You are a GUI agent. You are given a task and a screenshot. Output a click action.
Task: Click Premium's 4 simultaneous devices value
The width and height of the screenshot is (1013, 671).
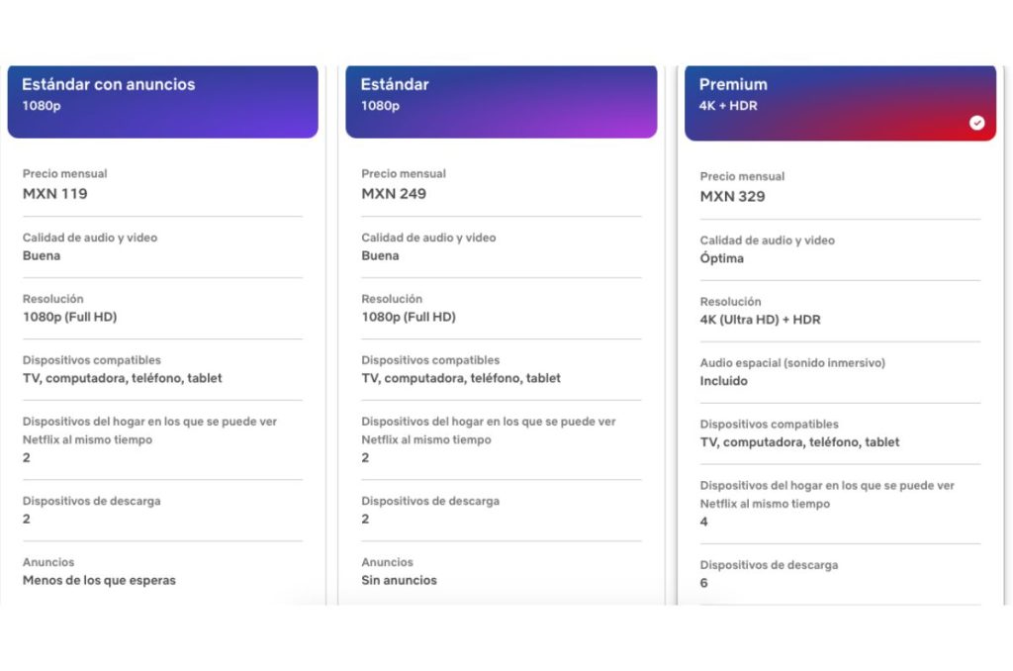click(x=704, y=522)
